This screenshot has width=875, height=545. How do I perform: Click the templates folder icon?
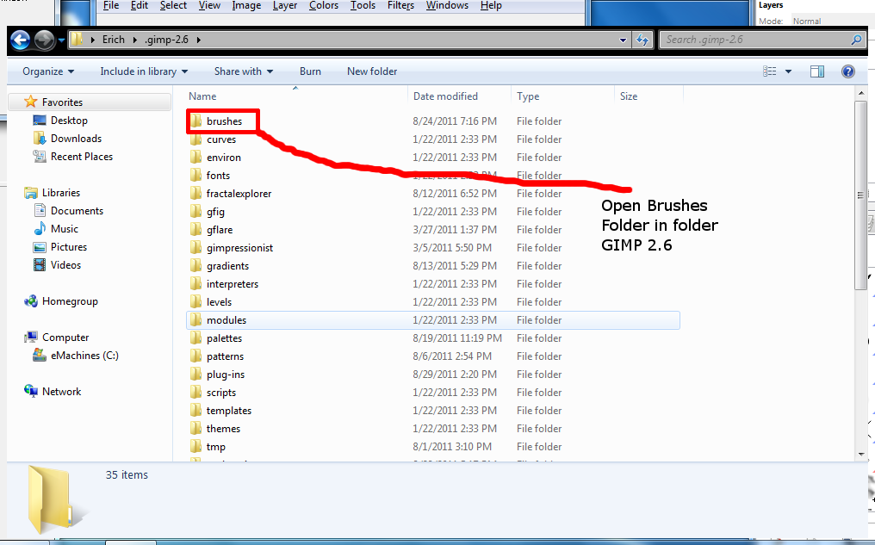195,411
